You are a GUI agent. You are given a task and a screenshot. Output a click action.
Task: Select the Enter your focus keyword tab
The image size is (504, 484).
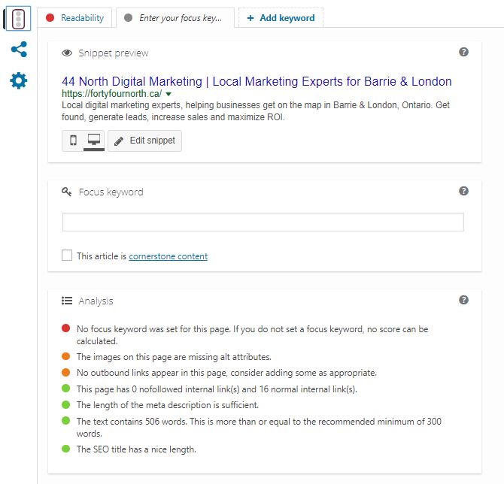pyautogui.click(x=175, y=18)
